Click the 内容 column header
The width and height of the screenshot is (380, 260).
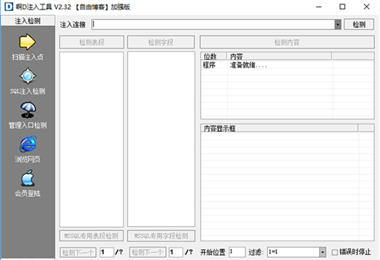pos(279,57)
